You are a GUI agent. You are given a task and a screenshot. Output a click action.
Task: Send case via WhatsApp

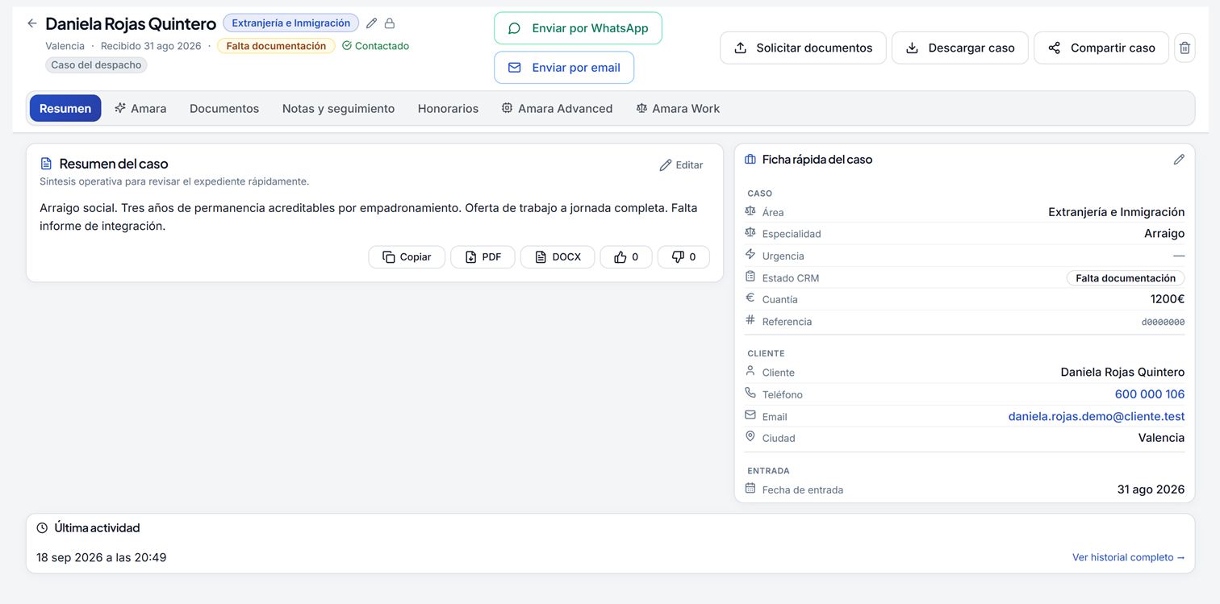pos(578,28)
